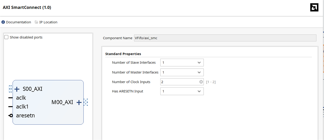The height and width of the screenshot is (140, 324).
Task: Select the aclk1 port label
Action: click(22, 107)
